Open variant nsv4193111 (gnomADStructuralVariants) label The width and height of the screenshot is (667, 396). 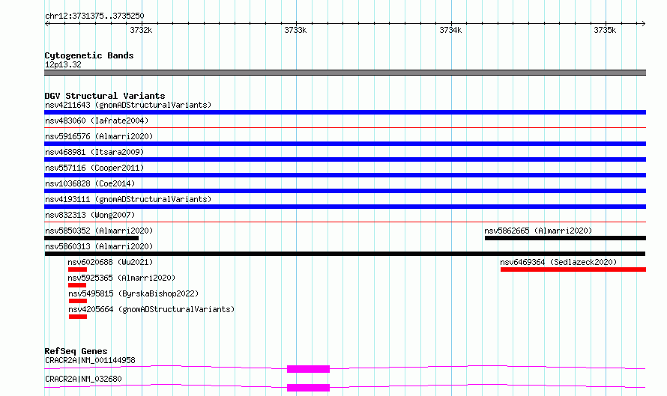tap(128, 199)
